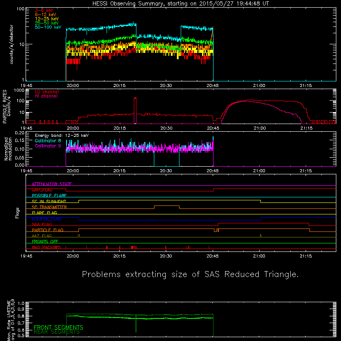This screenshot has width=341, height=341.
Task: Click the GAP_FLAG label
Action: tap(42, 190)
